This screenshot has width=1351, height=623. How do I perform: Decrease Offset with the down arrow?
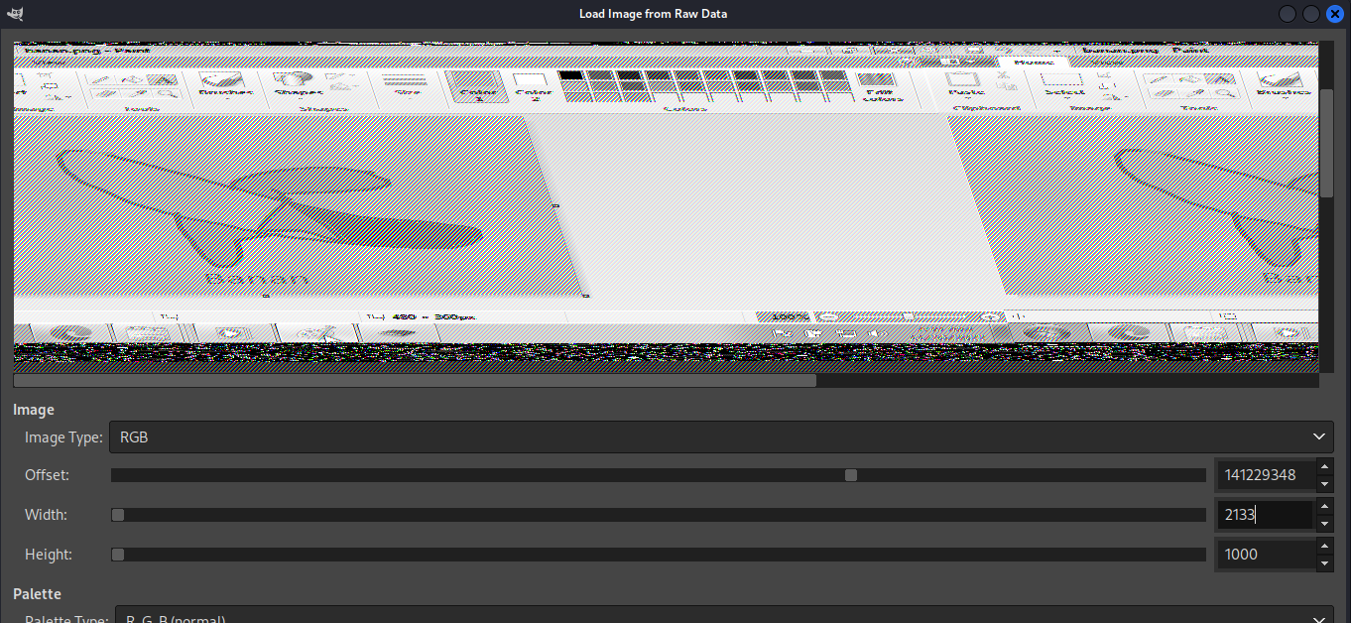(1324, 484)
